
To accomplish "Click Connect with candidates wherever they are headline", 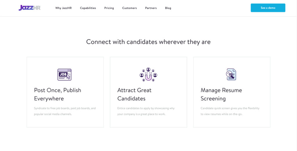I will [x=148, y=42].
